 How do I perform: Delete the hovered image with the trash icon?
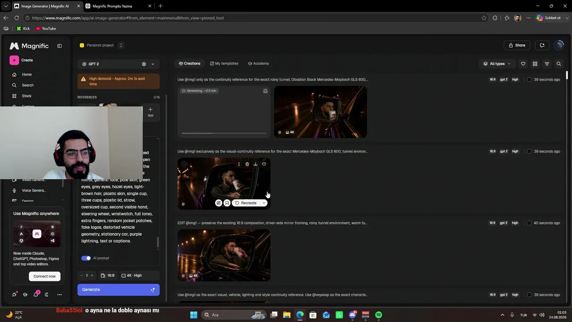[x=247, y=164]
